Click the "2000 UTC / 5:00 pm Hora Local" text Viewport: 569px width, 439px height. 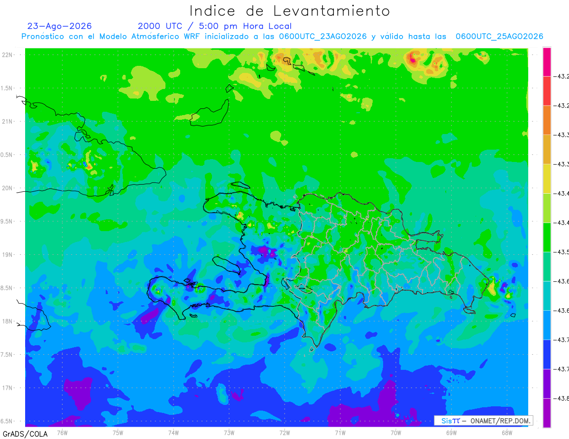coord(215,26)
